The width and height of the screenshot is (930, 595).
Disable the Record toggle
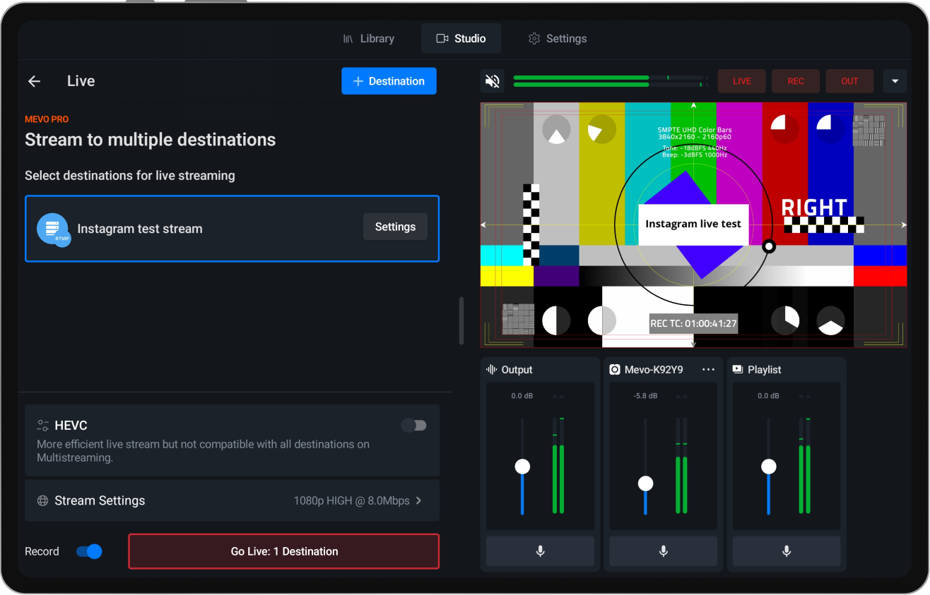coord(88,551)
